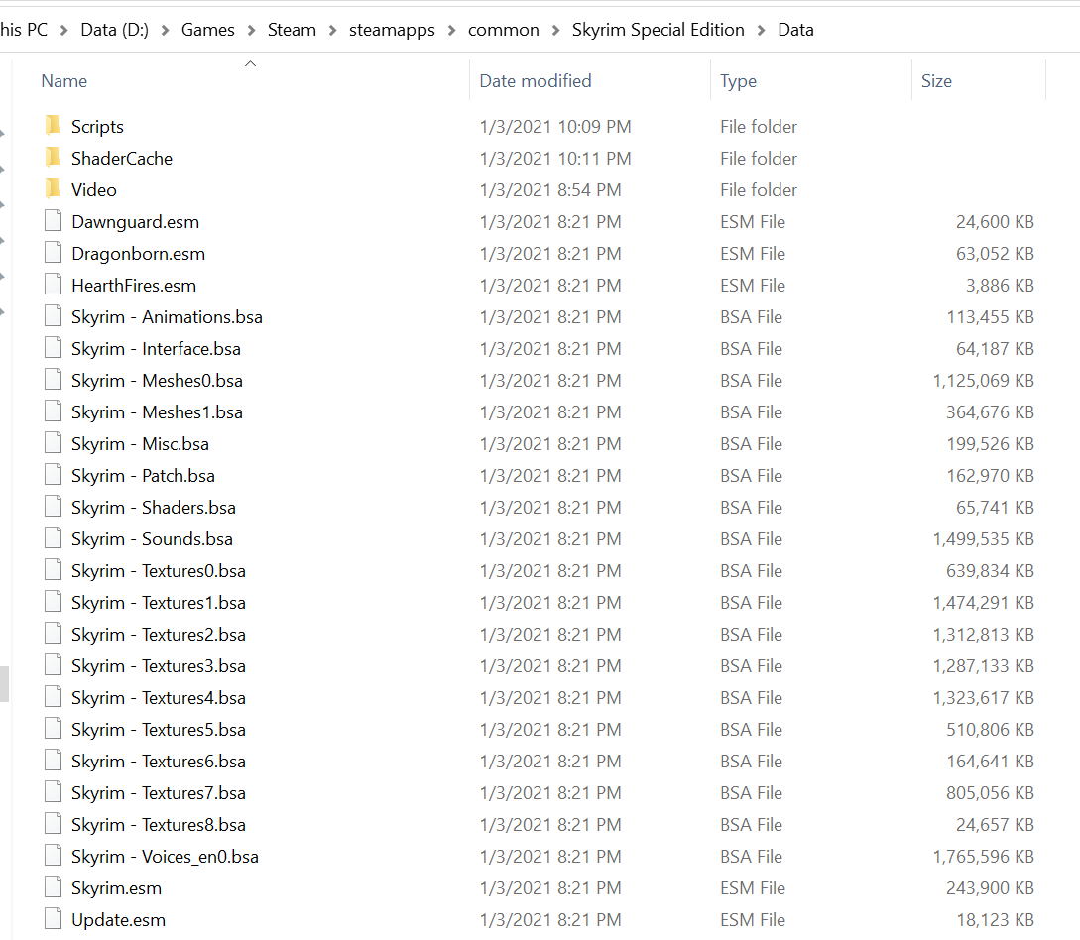This screenshot has width=1080, height=940.
Task: Expand the chevron after Games in path
Action: click(251, 31)
